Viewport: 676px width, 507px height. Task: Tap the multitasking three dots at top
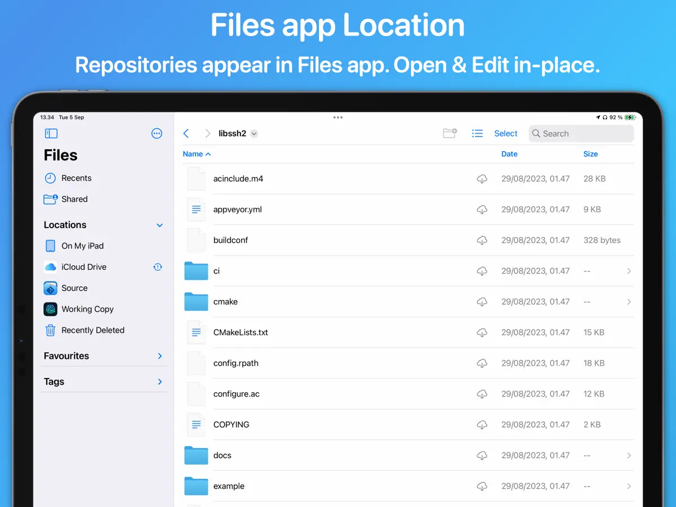[x=338, y=117]
